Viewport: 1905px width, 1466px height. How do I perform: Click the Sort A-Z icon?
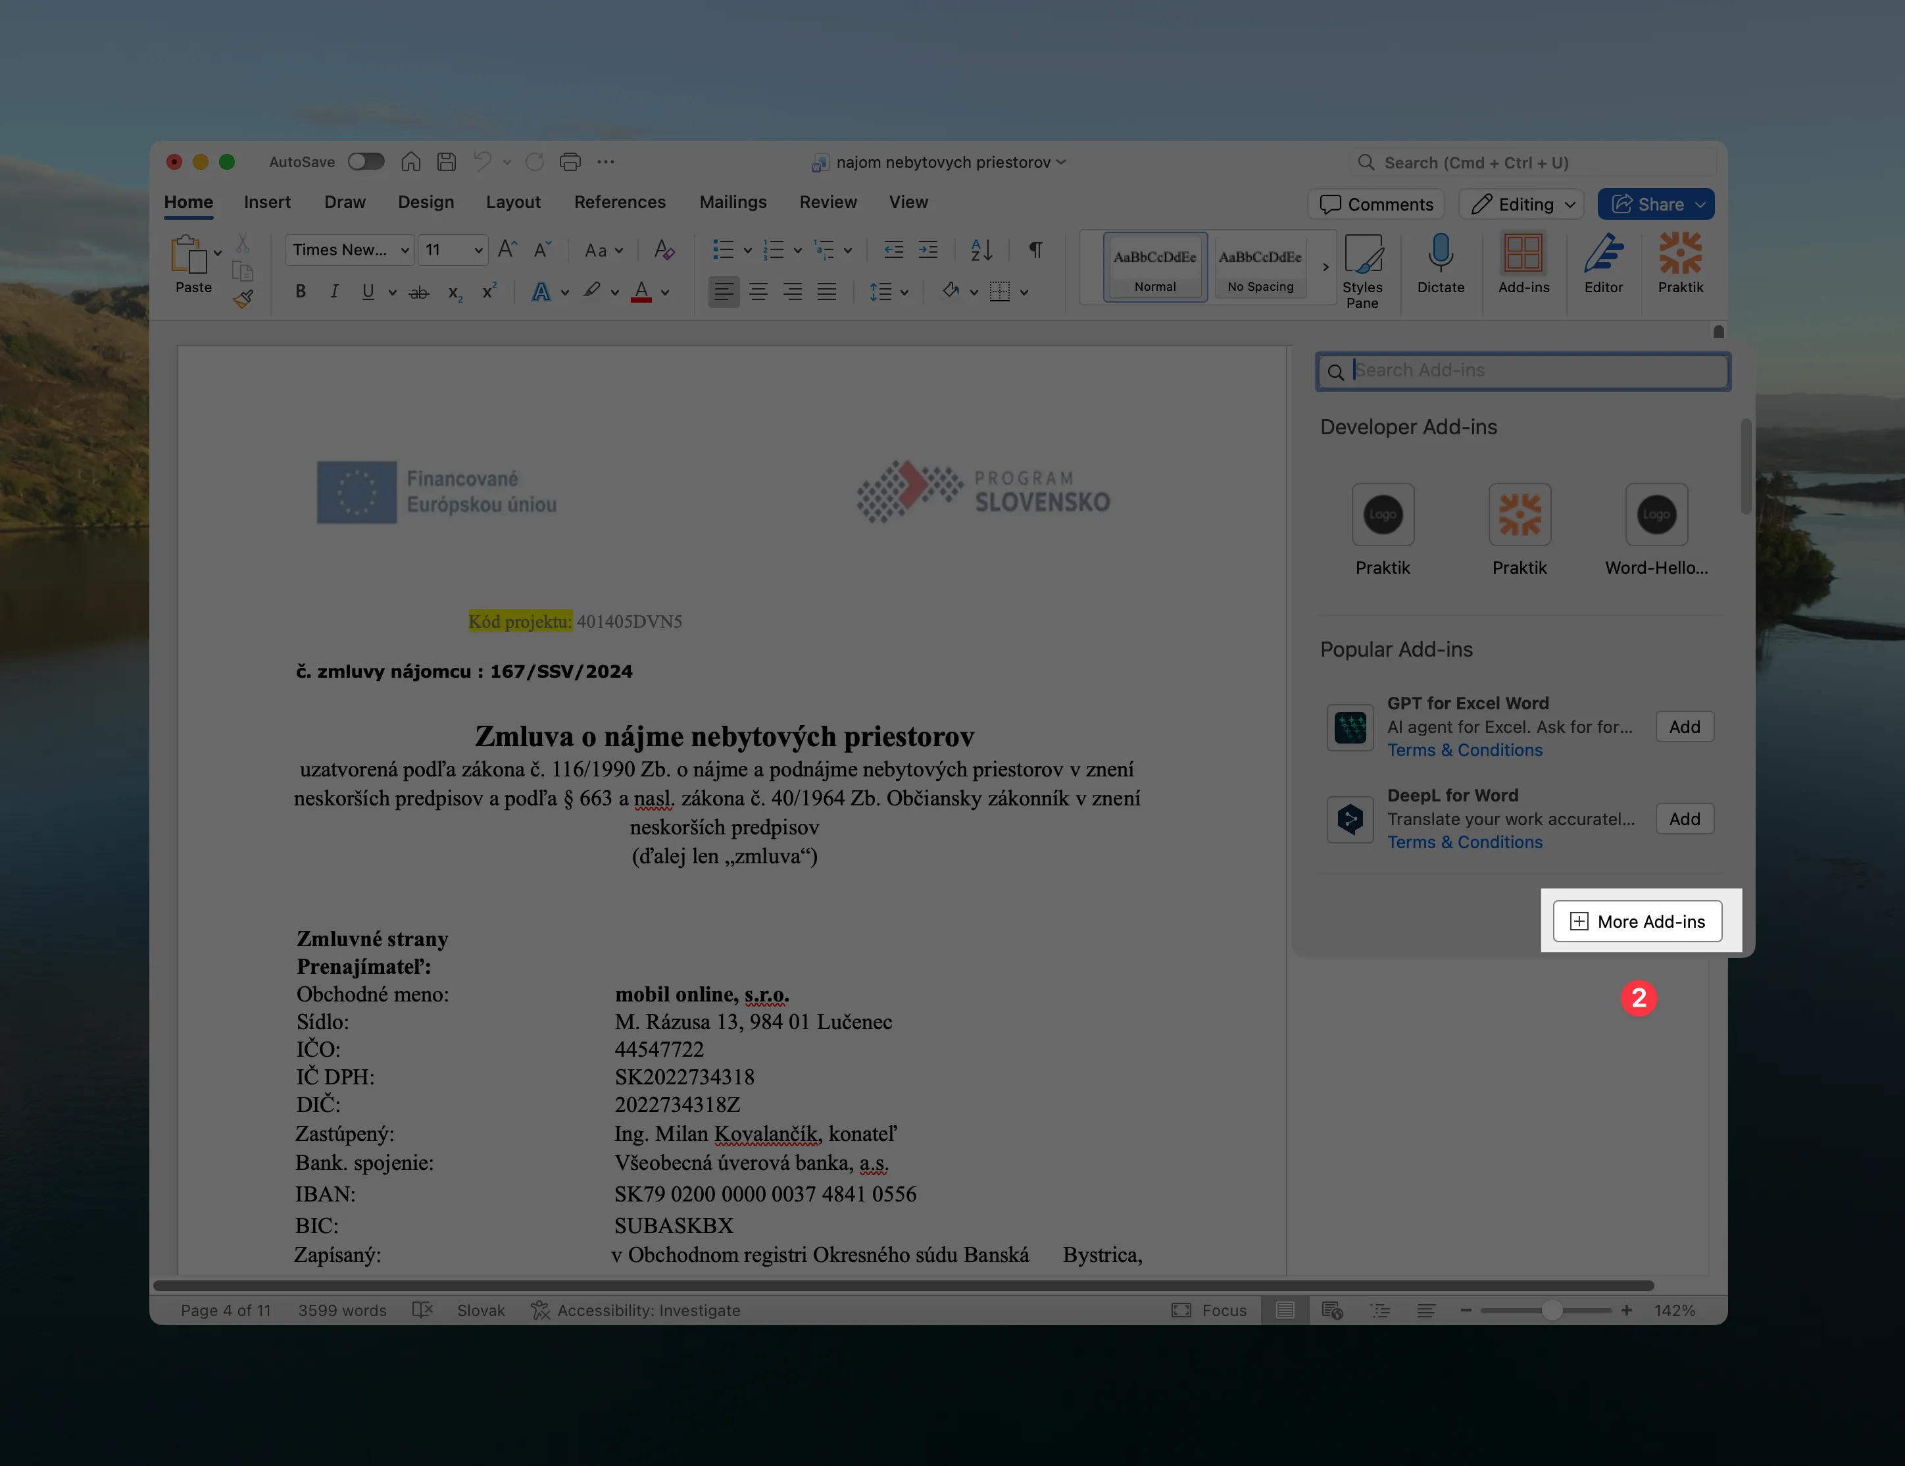(981, 249)
